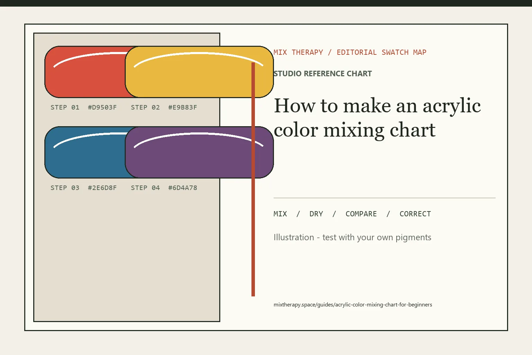Viewport: 532px width, 355px height.
Task: Click the 'STUDIO REFERENCE CHART' subtitle
Action: (x=322, y=73)
